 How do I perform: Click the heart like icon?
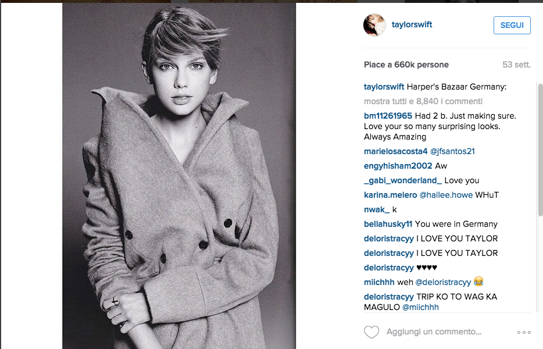click(x=371, y=332)
